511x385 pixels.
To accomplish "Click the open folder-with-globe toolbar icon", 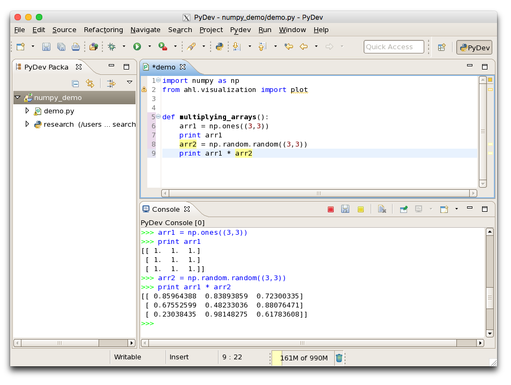I will 94,47.
